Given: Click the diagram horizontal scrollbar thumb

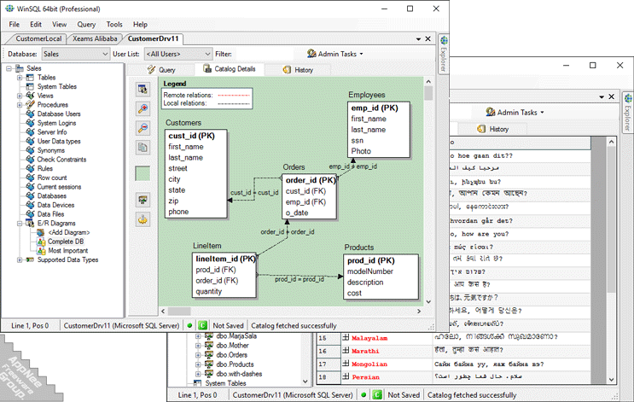Looking at the screenshot, I should pos(179,311).
